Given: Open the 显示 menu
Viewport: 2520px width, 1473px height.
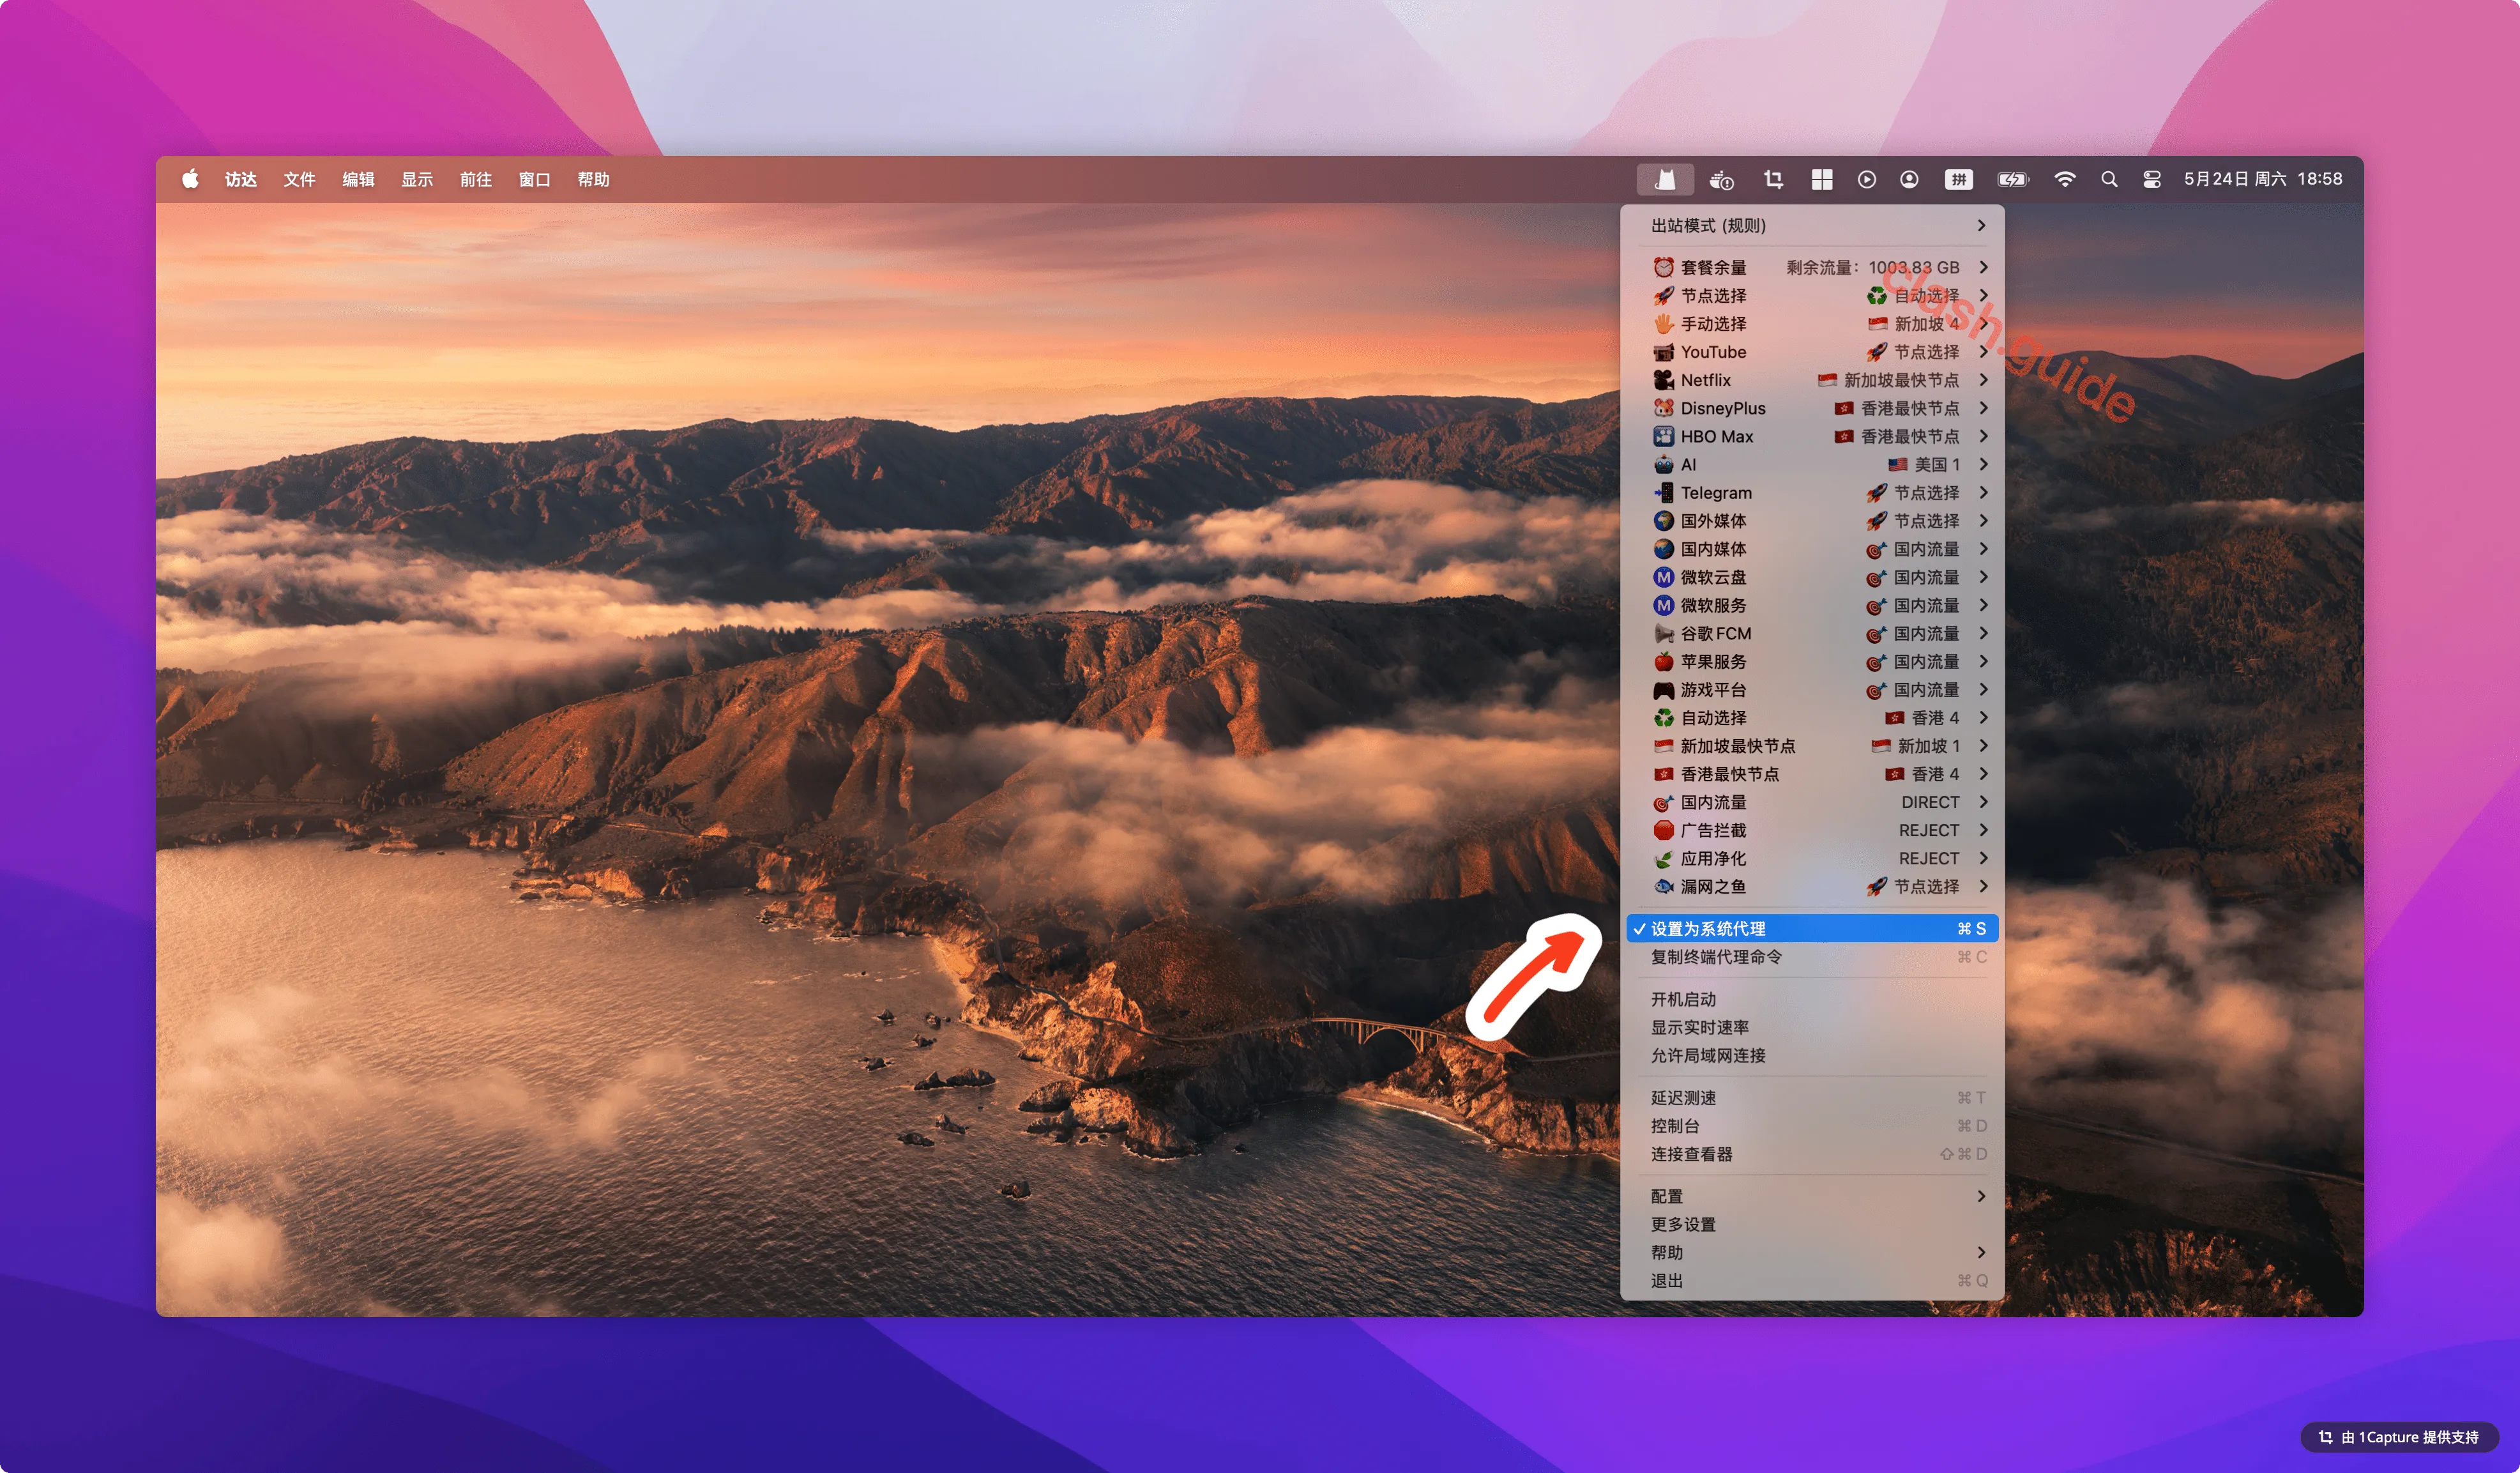Looking at the screenshot, I should tap(417, 179).
